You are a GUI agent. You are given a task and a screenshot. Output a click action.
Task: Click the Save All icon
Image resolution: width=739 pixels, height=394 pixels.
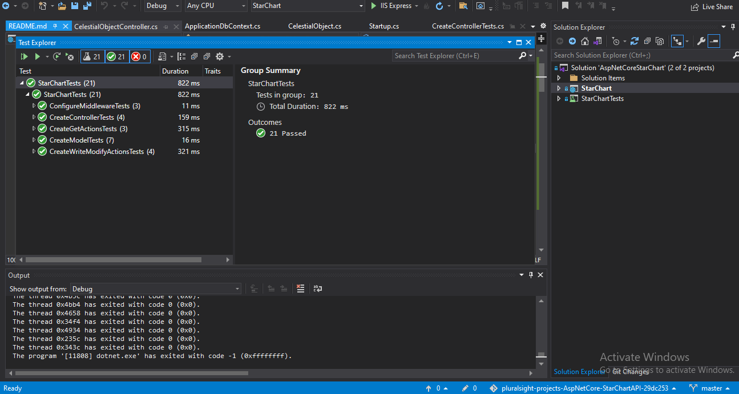(x=87, y=6)
